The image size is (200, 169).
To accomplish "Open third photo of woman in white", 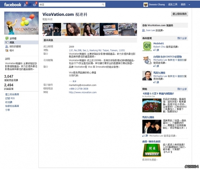I will pos(90,29).
